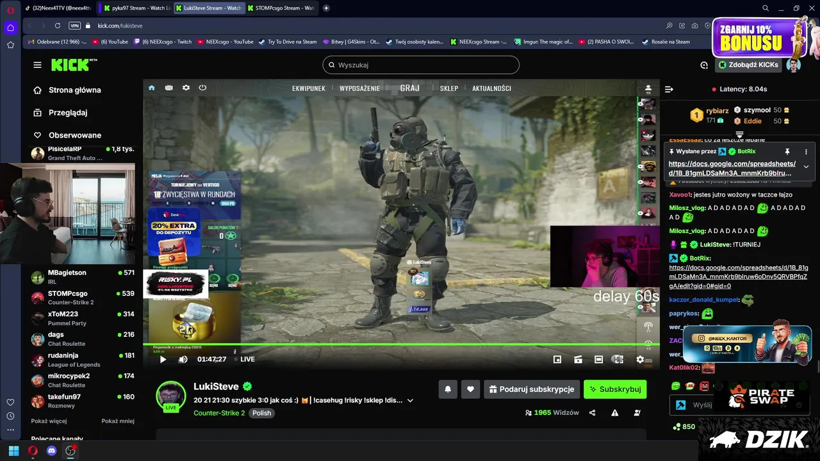Screen dimensions: 820x461
Task: Open Strona główna in sidebar
Action: (67, 90)
